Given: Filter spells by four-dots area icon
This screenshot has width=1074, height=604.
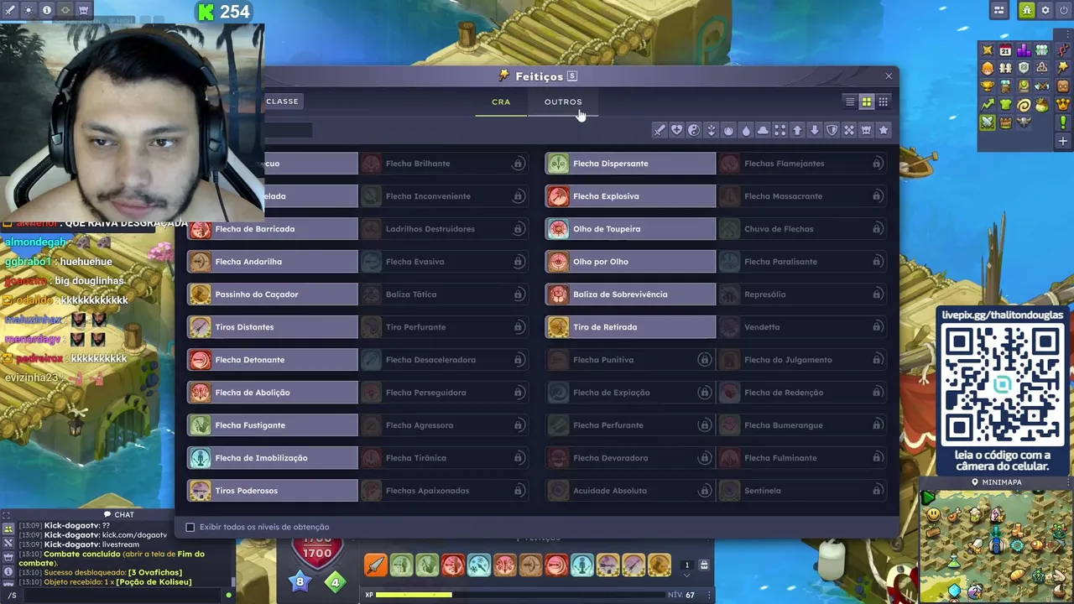Looking at the screenshot, I should tap(780, 130).
